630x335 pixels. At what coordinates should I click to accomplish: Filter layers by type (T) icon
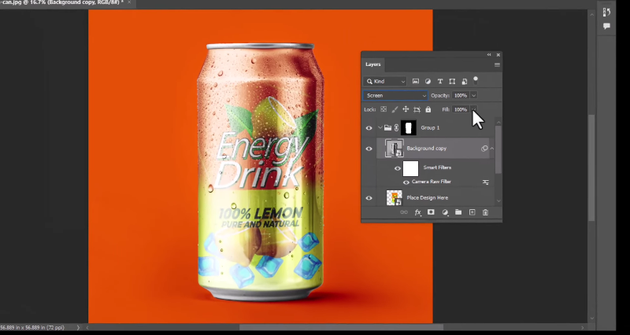[439, 81]
